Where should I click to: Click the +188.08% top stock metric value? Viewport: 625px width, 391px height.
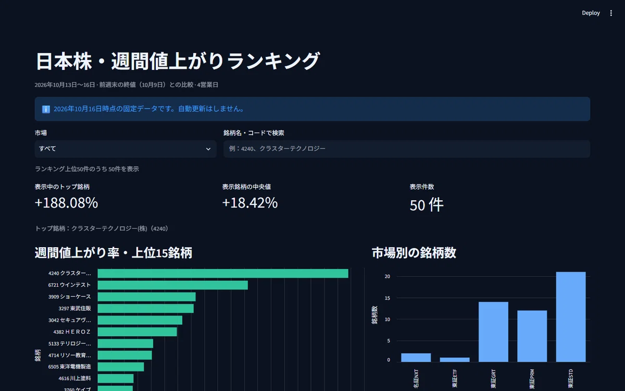tap(67, 203)
